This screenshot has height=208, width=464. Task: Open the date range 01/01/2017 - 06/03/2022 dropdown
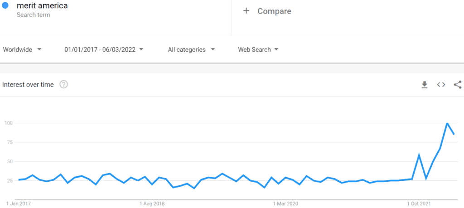click(x=104, y=50)
